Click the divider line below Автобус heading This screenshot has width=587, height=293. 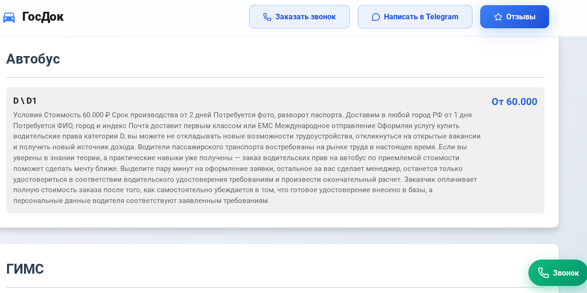point(275,77)
